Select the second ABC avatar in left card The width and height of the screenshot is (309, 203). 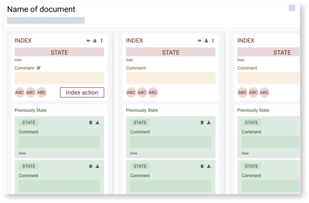pos(30,92)
